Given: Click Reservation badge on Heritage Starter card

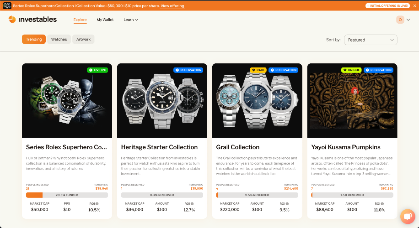Looking at the screenshot, I should tap(188, 70).
